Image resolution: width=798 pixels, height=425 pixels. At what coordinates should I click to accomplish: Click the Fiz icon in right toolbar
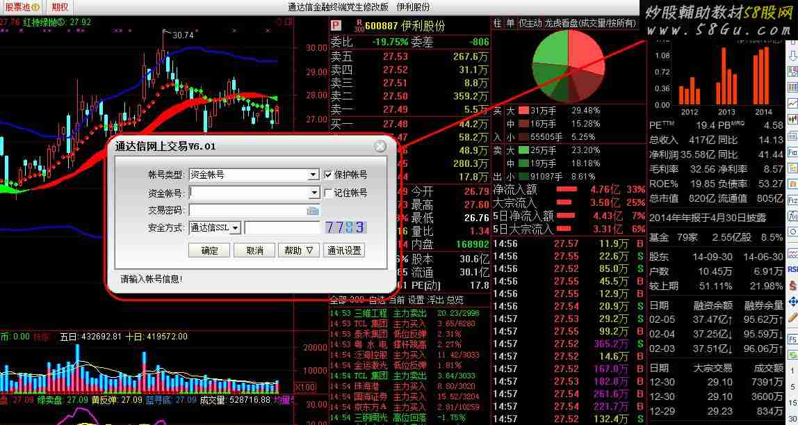792,200
